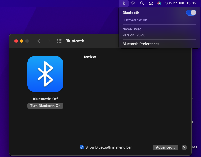Viewport: 201px width, 157px height.
Task: Open Spotlight search magnifier icon
Action: click(x=142, y=3)
